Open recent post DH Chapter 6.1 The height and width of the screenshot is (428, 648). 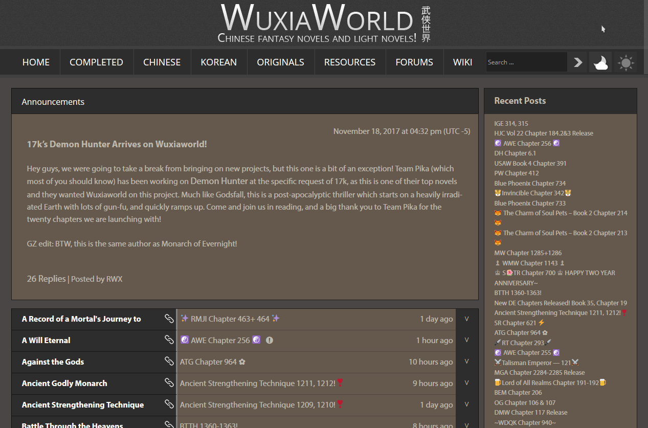click(515, 153)
